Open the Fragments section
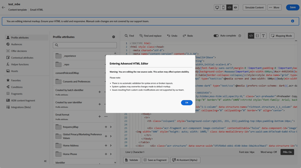The height and width of the screenshot is (168, 301). point(17,94)
